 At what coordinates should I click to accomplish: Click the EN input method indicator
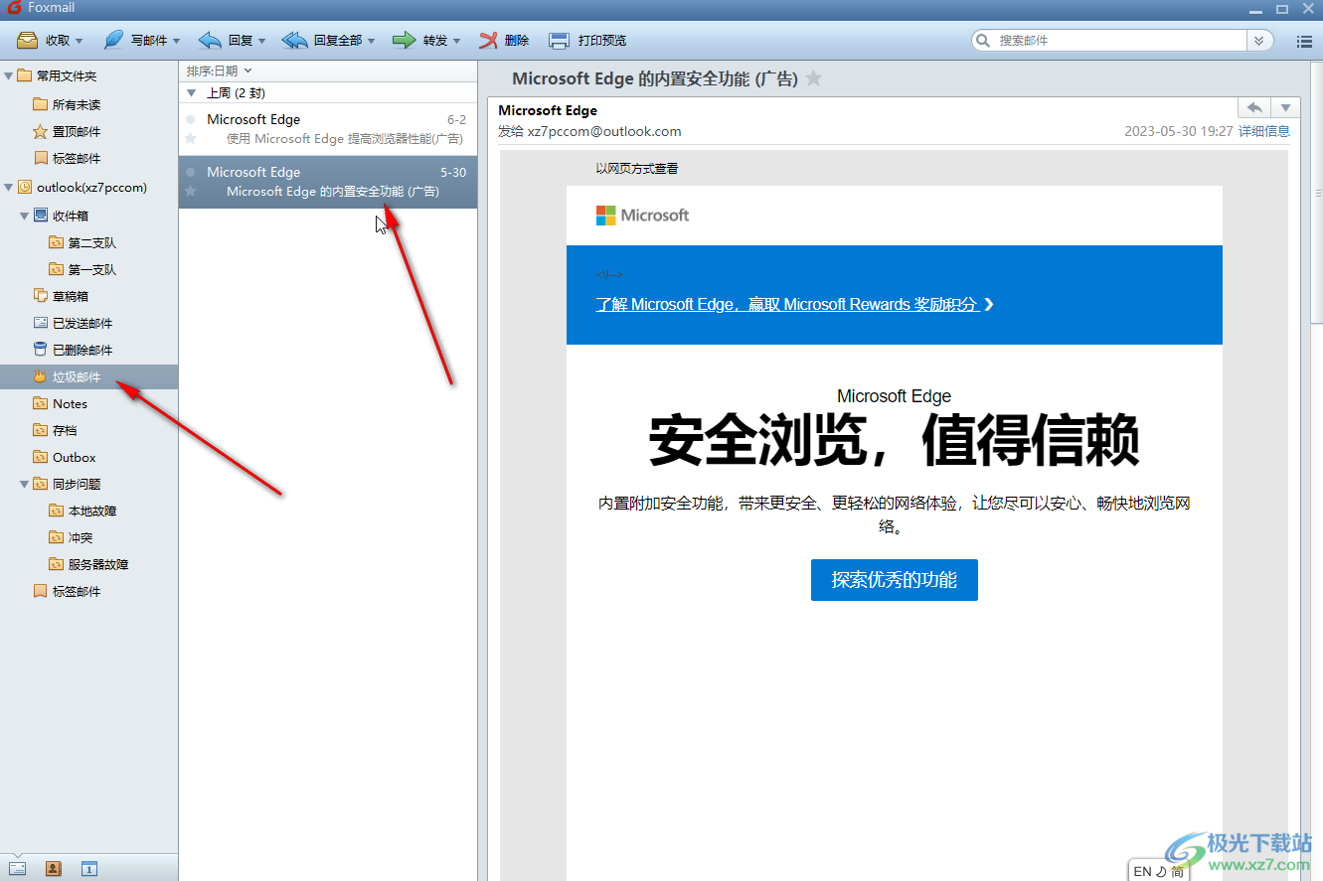point(1143,871)
